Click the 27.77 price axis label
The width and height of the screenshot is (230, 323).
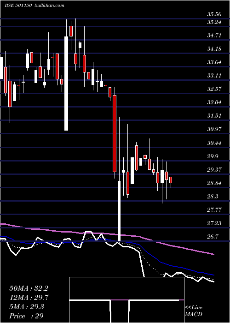point(214,210)
